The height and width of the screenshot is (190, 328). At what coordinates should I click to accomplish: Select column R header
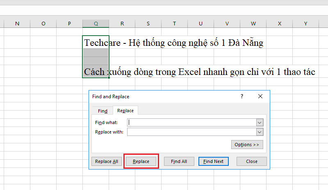click(122, 24)
